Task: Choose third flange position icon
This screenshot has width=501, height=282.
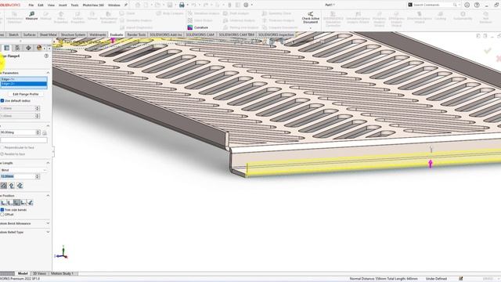Action: [x=16, y=202]
